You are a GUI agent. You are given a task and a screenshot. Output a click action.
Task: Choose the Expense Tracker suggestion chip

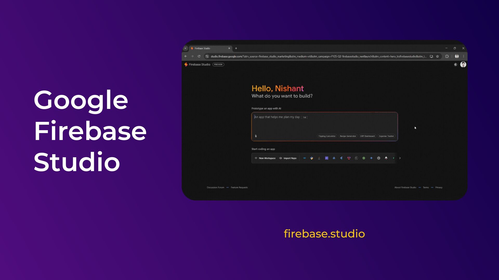click(386, 136)
